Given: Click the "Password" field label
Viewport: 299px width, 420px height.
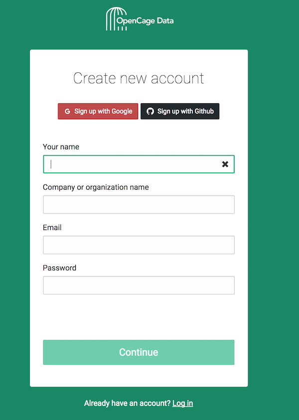Looking at the screenshot, I should coord(59,268).
